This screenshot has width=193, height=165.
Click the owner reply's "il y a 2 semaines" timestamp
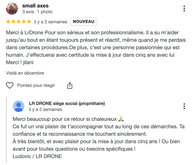point(46,109)
